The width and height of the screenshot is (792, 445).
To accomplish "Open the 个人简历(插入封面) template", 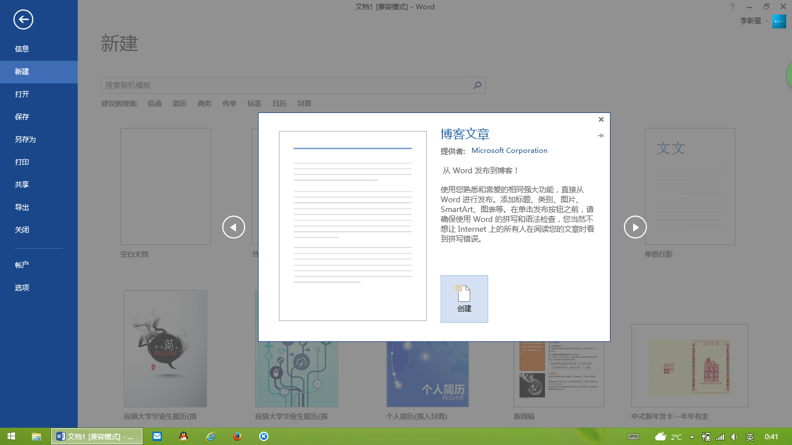I will point(428,374).
